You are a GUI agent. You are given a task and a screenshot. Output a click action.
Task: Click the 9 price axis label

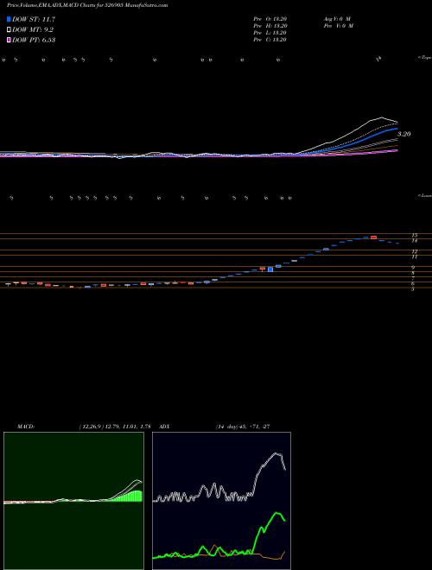pos(414,267)
